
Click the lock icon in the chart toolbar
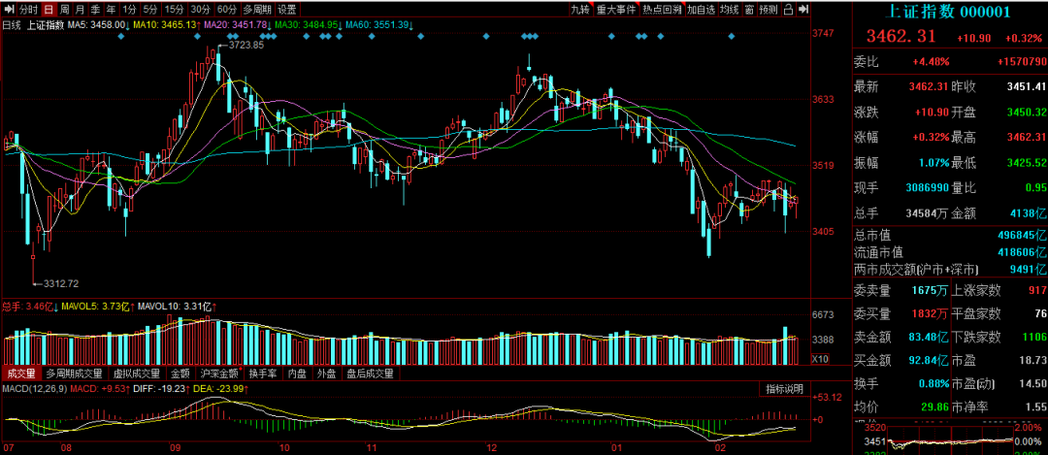coord(788,10)
